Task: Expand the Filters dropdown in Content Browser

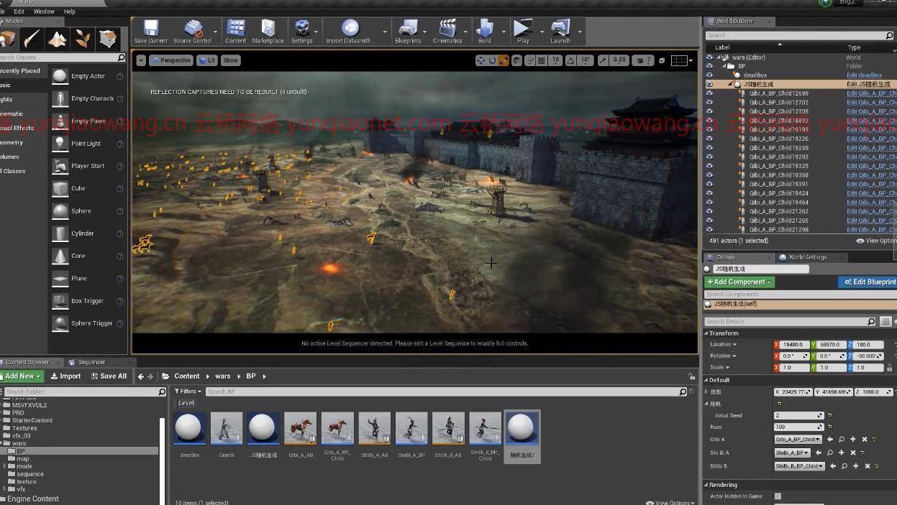Action: tap(188, 392)
